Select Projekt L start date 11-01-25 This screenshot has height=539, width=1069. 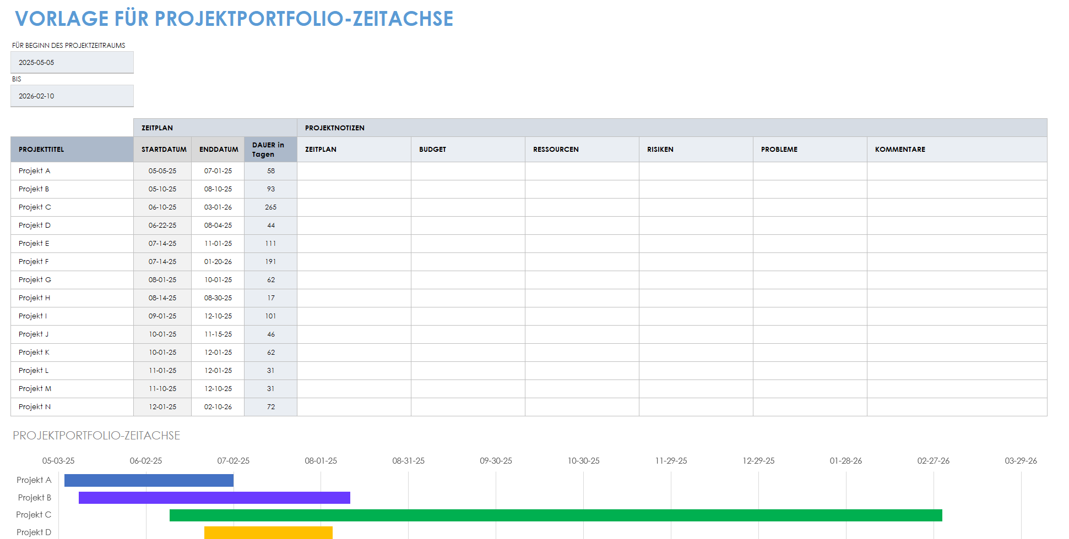click(x=162, y=371)
